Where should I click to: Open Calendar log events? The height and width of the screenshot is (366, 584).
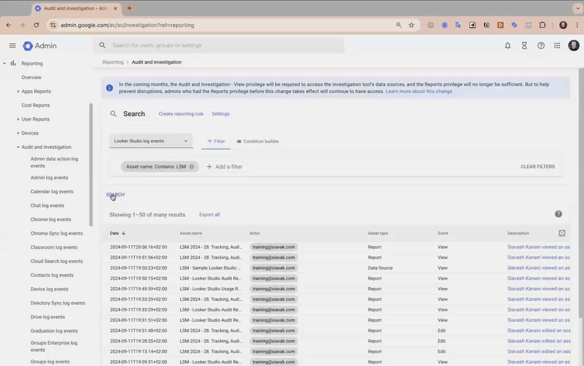point(52,192)
